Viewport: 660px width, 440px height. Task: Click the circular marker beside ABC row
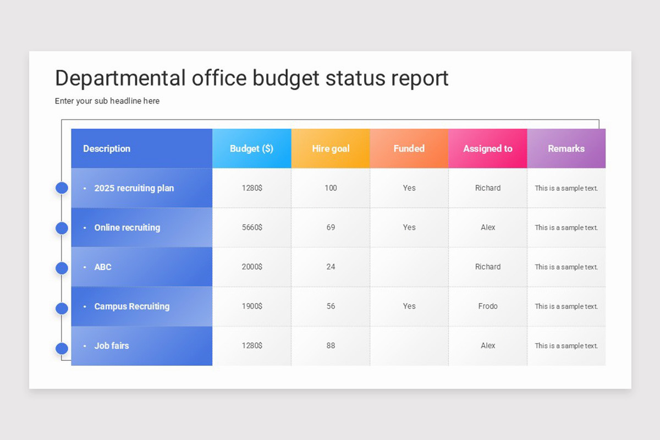61,268
